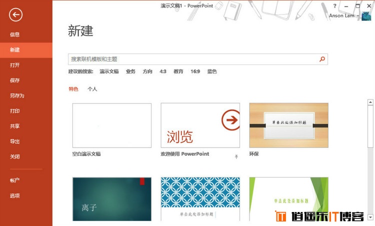Click the scrollbar down arrow
The width and height of the screenshot is (375, 226).
[370, 217]
